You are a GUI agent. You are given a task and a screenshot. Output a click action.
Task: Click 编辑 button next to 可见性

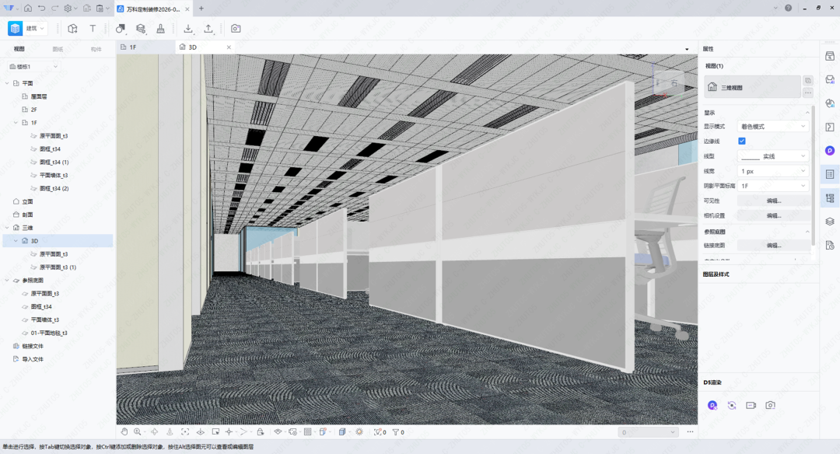point(773,201)
